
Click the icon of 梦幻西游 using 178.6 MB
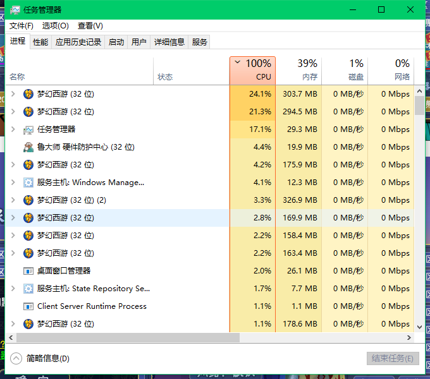click(28, 324)
